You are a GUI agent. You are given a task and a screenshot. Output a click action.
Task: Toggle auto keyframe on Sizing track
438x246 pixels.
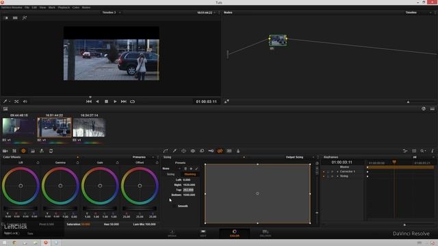[x=332, y=176]
